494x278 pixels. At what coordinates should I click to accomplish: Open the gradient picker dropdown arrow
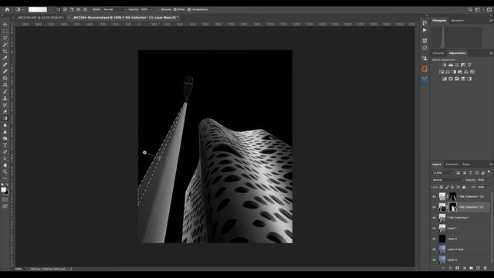(x=49, y=9)
